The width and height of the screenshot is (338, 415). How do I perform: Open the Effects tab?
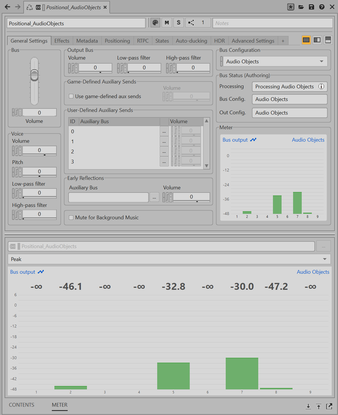tap(62, 41)
